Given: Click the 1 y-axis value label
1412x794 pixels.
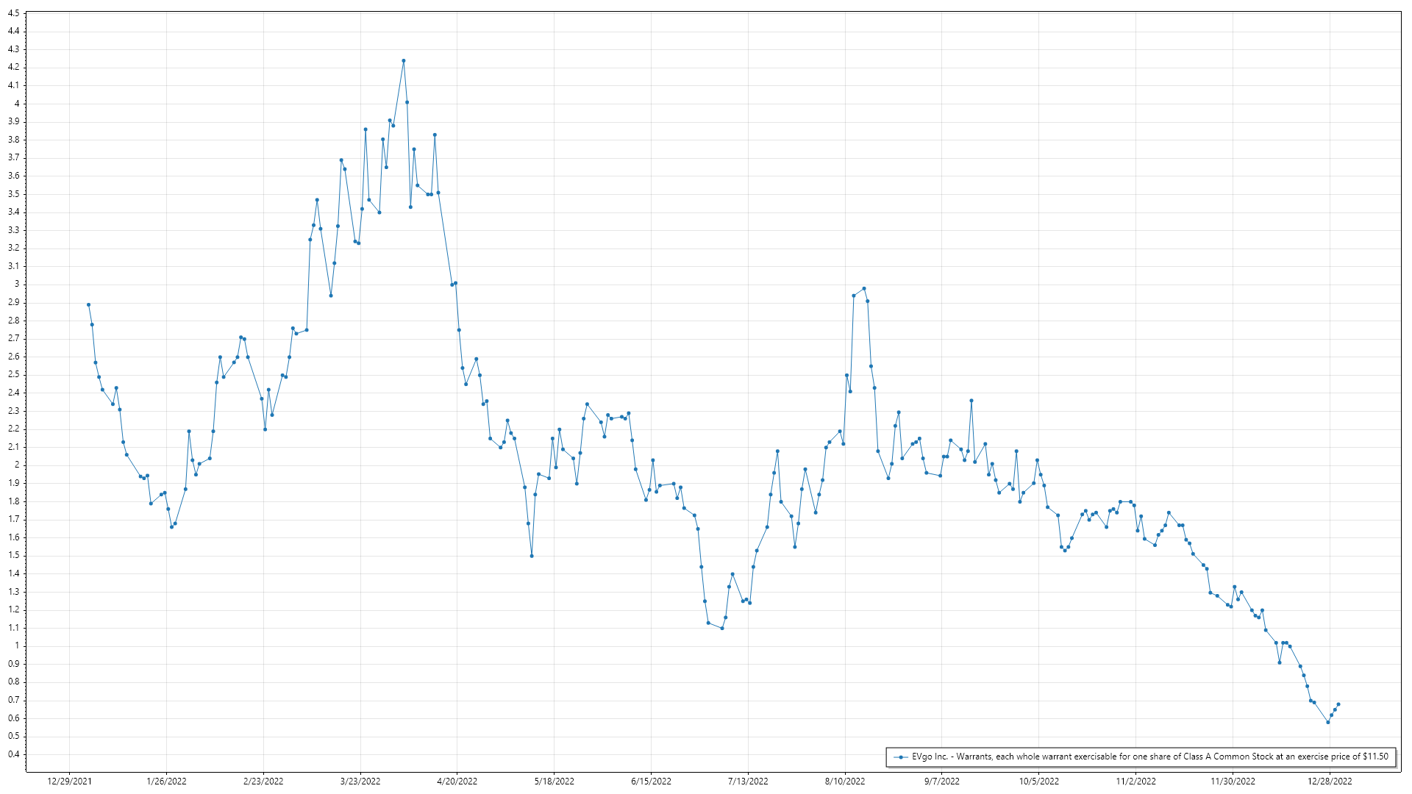Looking at the screenshot, I should pyautogui.click(x=17, y=645).
